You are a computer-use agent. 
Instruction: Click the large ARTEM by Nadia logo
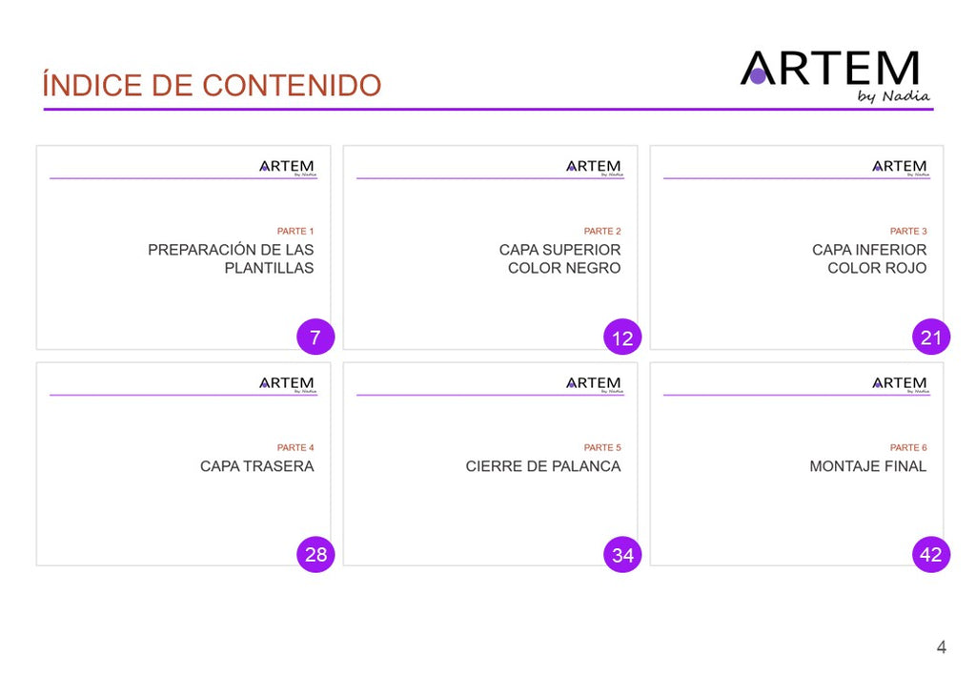(x=835, y=76)
